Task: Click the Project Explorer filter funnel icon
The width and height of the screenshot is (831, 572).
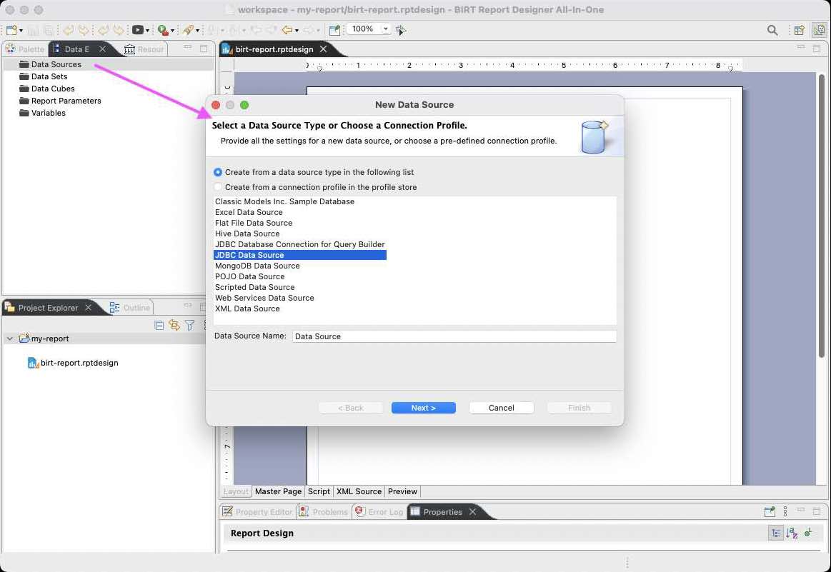Action: tap(190, 325)
